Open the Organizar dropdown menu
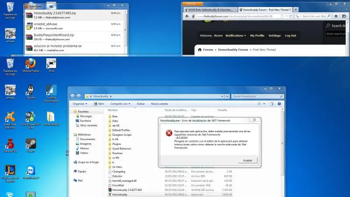This screenshot has height=197, width=350. coord(80,104)
